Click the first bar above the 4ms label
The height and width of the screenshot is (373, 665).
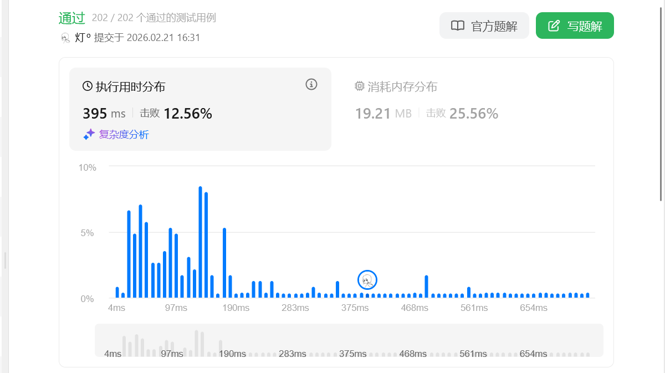(117, 292)
